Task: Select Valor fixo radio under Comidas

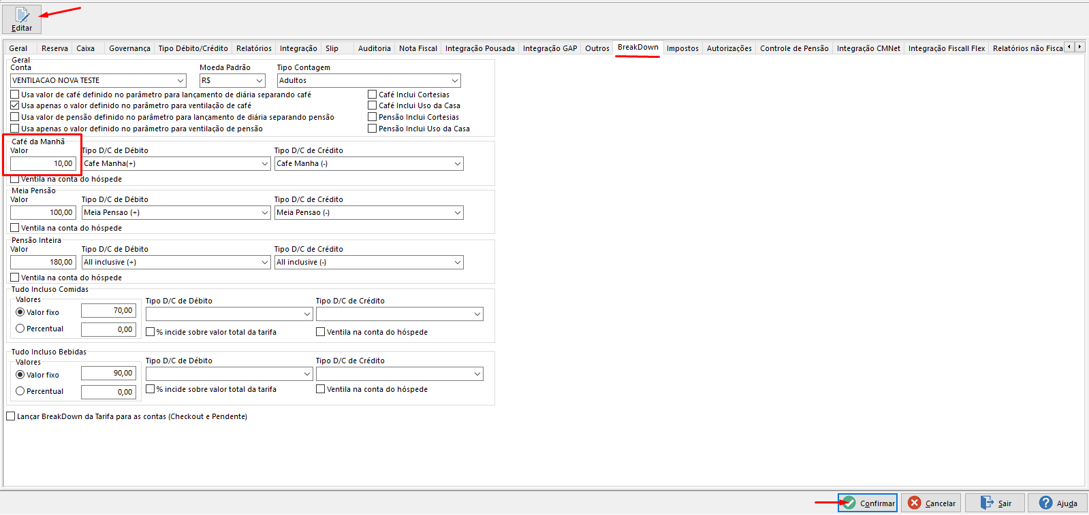Action: tap(20, 312)
